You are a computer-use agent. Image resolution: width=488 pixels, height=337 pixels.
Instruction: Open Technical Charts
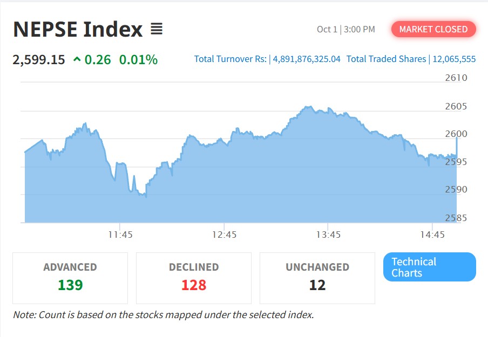tap(430, 267)
